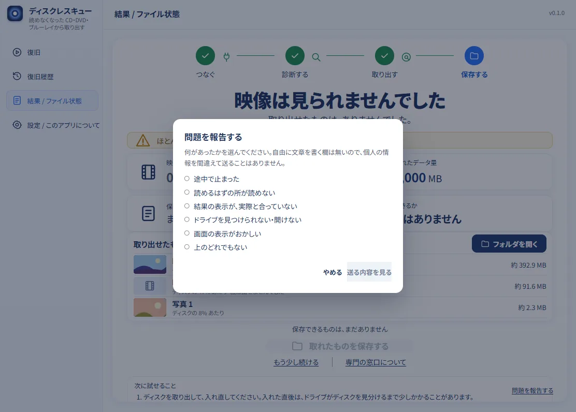Click the plug icon after つなぐ step

227,56
